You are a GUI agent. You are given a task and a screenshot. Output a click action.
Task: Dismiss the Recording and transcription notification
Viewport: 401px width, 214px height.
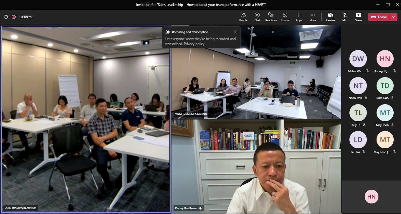[x=235, y=32]
